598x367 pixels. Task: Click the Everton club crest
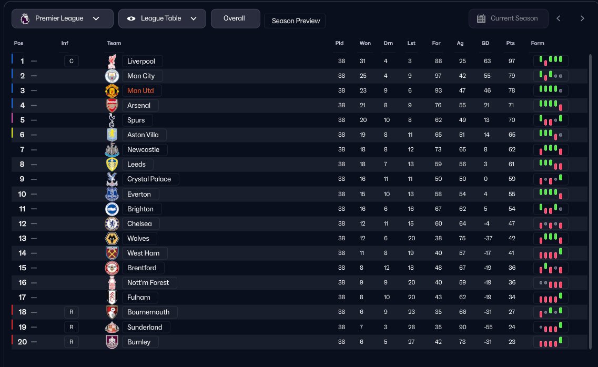(112, 194)
